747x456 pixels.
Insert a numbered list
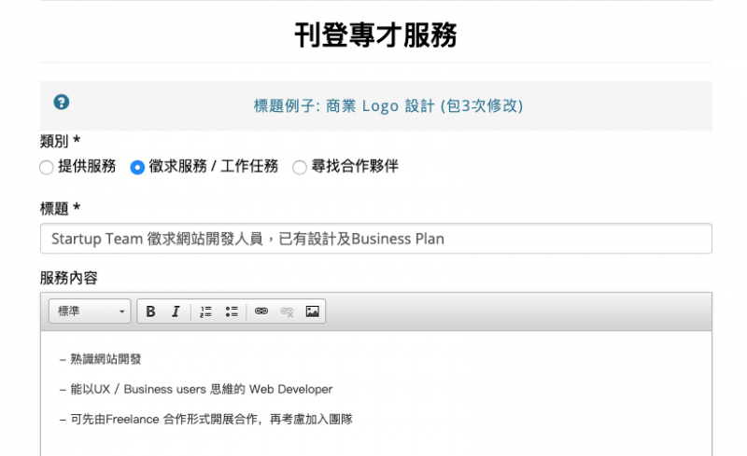tap(206, 311)
